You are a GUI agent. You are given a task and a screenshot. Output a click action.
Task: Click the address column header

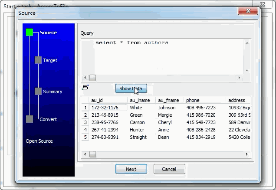tap(238, 100)
